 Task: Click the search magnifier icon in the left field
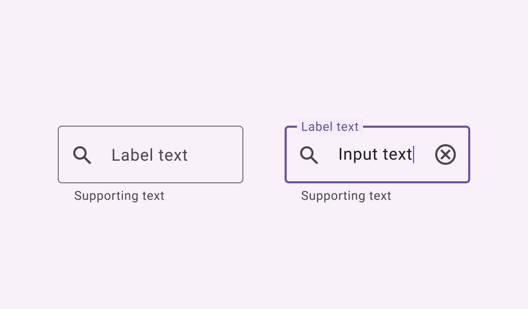click(82, 154)
